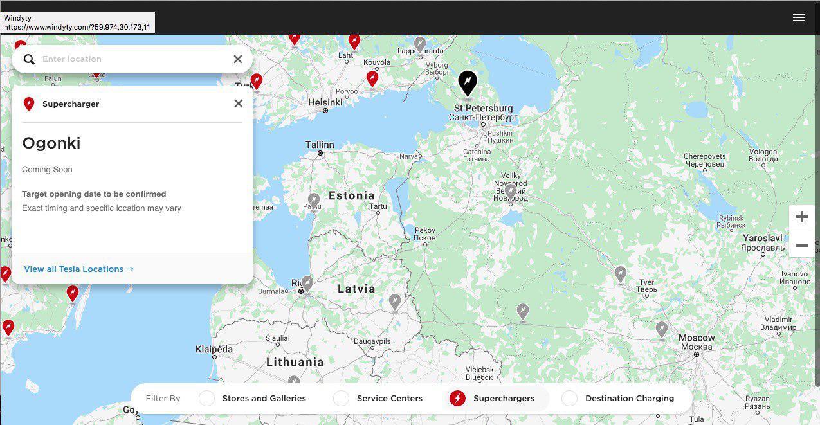Clear the location search field
The image size is (820, 425).
(x=237, y=59)
